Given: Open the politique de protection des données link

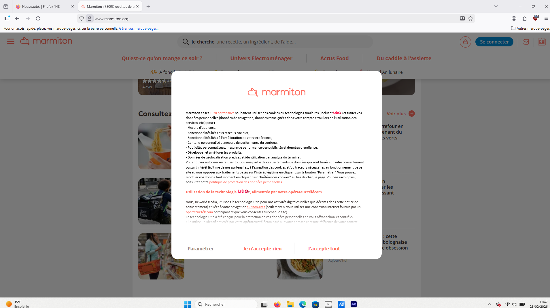Looking at the screenshot, I should tap(245, 182).
